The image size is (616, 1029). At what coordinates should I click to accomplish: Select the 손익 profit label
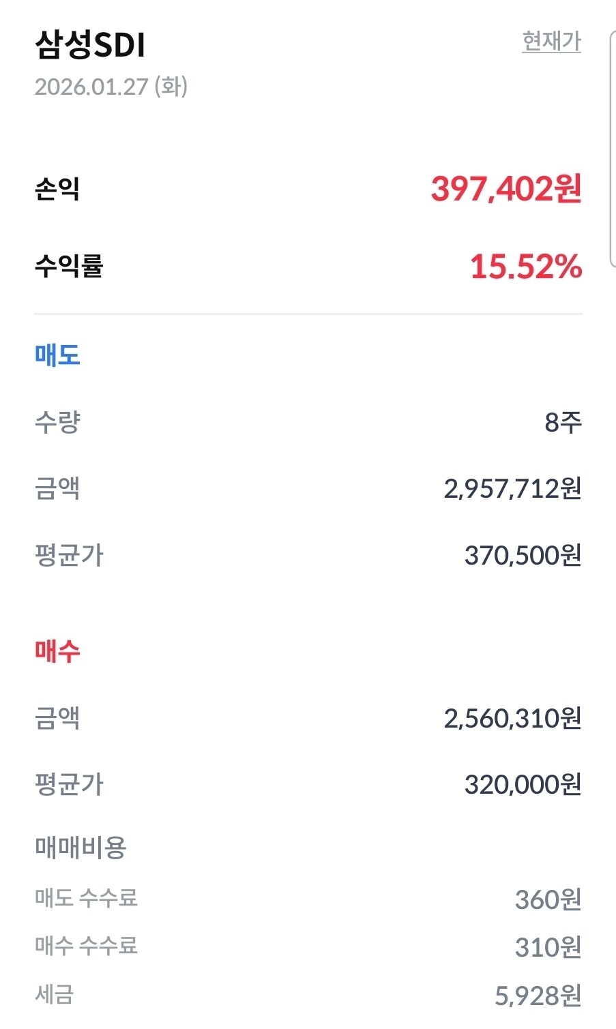pyautogui.click(x=57, y=189)
